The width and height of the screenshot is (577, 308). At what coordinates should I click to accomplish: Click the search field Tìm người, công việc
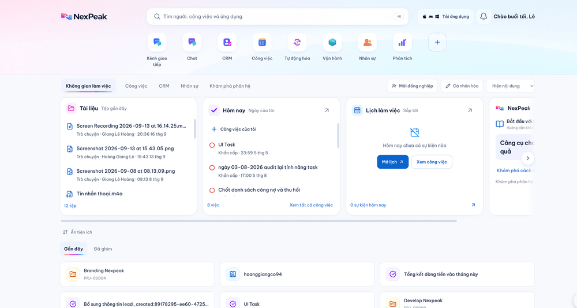278,17
